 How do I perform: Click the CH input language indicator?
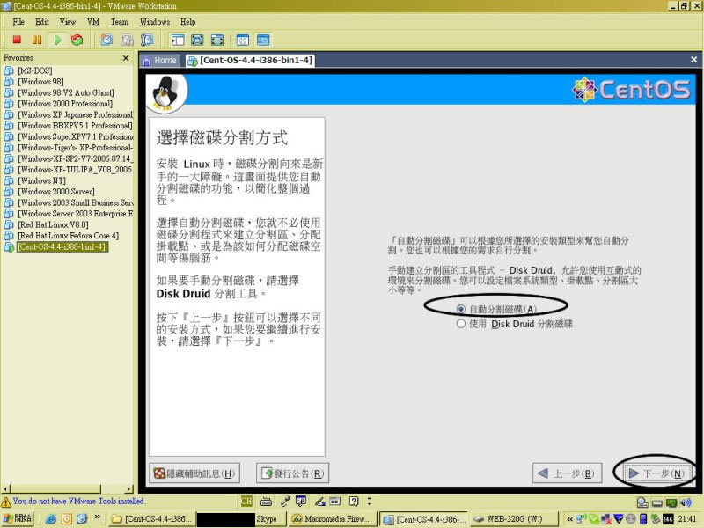[246, 501]
